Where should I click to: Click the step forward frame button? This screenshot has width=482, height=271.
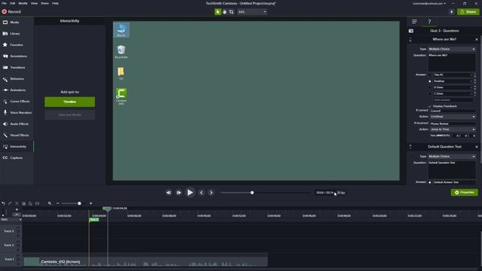pos(178,193)
